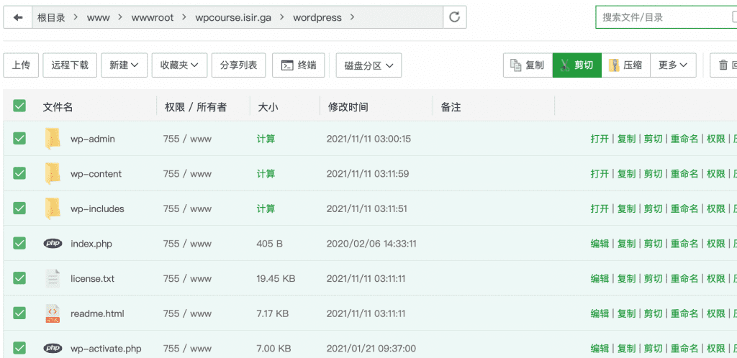The width and height of the screenshot is (737, 358).
Task: Click the readme.html HTML file icon
Action: [53, 313]
